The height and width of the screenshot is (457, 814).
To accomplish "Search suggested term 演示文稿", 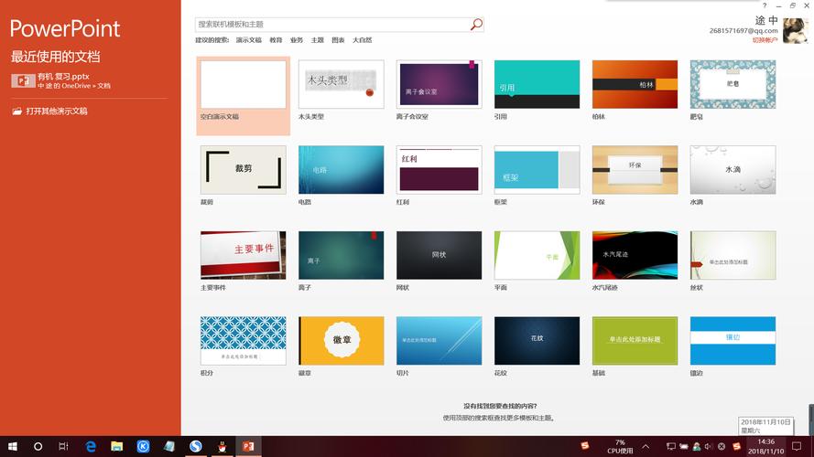I will point(249,40).
